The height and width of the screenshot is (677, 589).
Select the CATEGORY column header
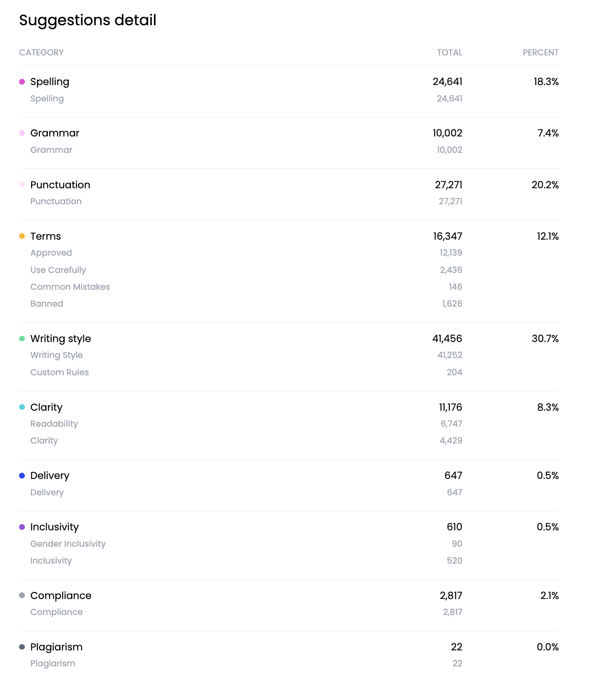41,52
